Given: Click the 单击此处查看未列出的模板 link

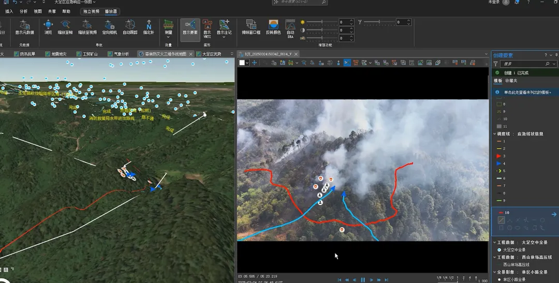Looking at the screenshot, I should point(527,92).
